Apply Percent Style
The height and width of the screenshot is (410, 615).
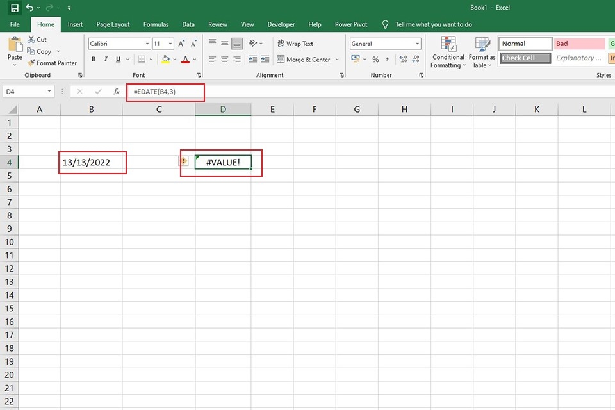(x=376, y=60)
